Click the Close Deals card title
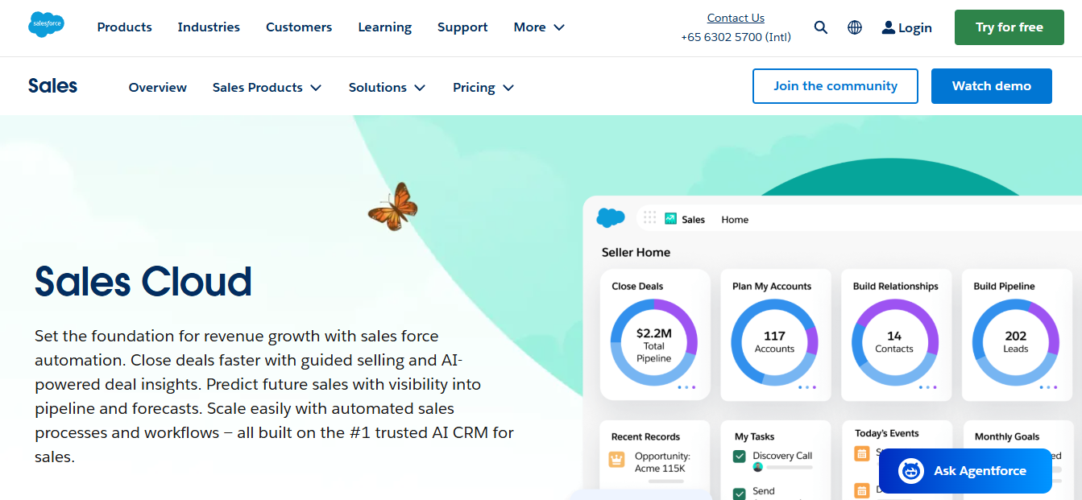The height and width of the screenshot is (500, 1082). coord(637,286)
